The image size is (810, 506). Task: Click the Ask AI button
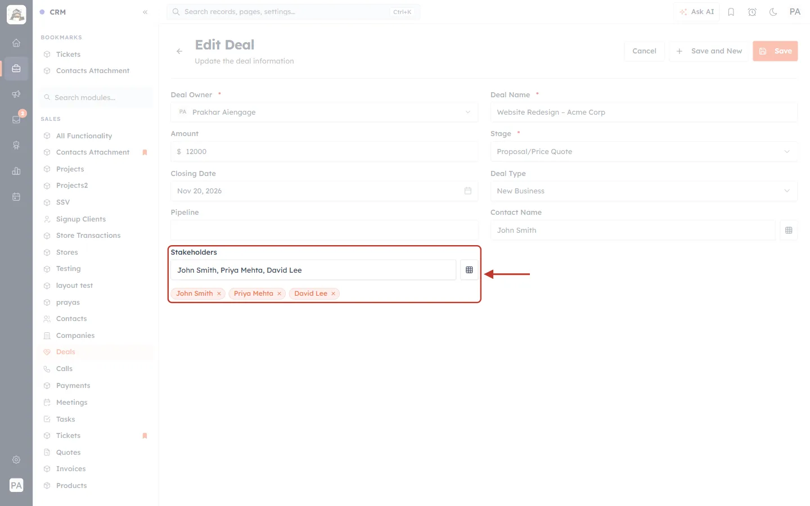696,12
